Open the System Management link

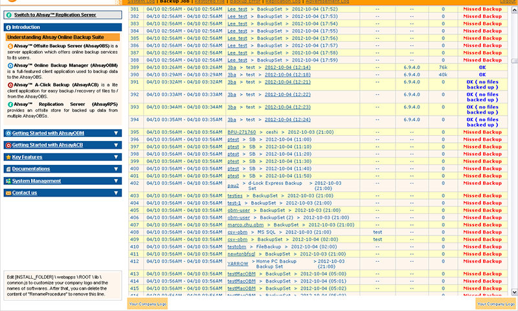pos(37,181)
